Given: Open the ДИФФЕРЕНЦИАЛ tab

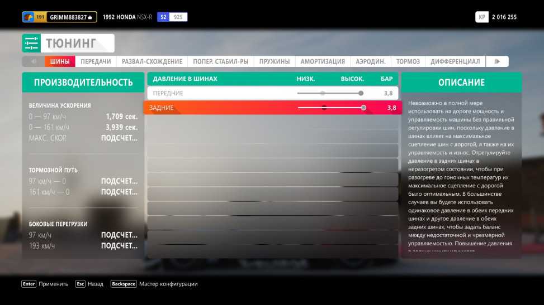Looking at the screenshot, I should coord(455,61).
